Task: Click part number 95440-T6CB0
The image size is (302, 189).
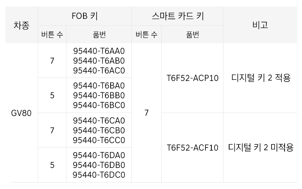Action: click(99, 130)
